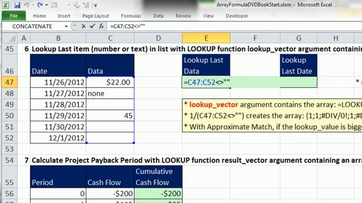Select column E header
The width and height of the screenshot is (362, 203).
point(206,38)
